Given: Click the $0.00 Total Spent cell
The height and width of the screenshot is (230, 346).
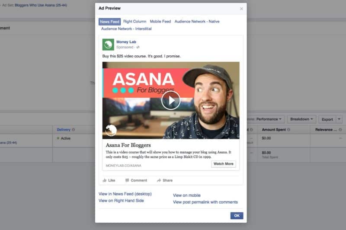Looking at the screenshot, I should point(266,153).
